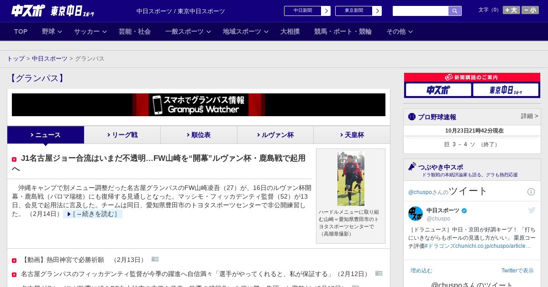Click the Twitterで表示 link

tap(517, 271)
